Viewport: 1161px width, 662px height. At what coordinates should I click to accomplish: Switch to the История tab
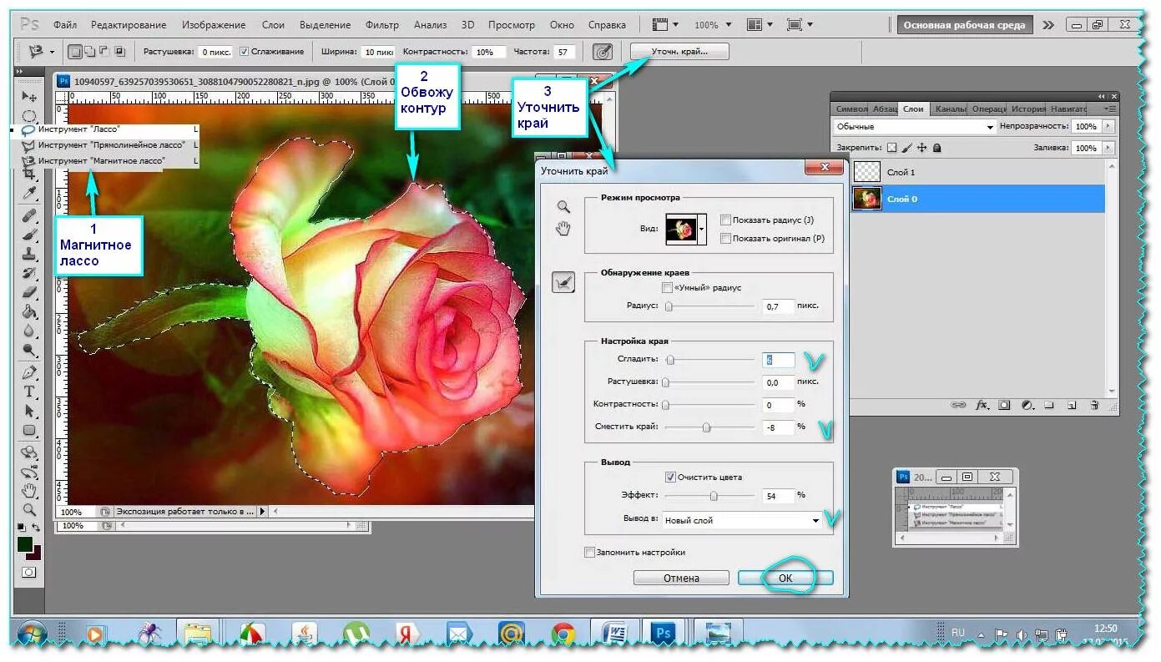[x=1028, y=109]
